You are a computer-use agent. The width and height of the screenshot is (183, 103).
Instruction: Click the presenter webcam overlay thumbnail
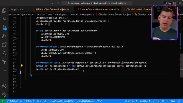coord(165,23)
